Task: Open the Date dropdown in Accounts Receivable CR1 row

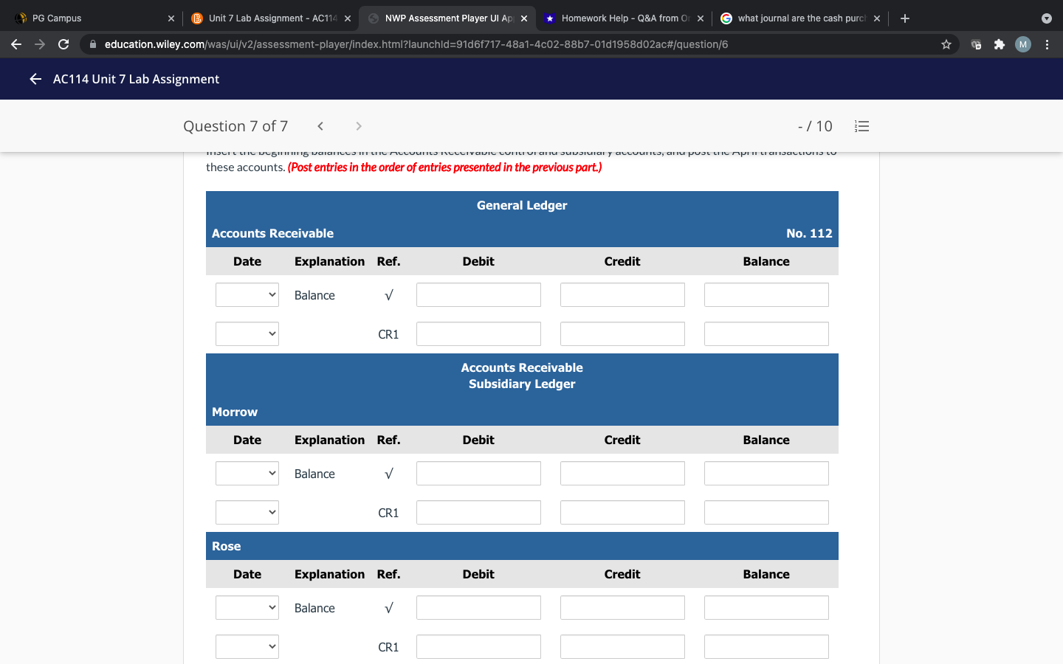Action: click(247, 334)
